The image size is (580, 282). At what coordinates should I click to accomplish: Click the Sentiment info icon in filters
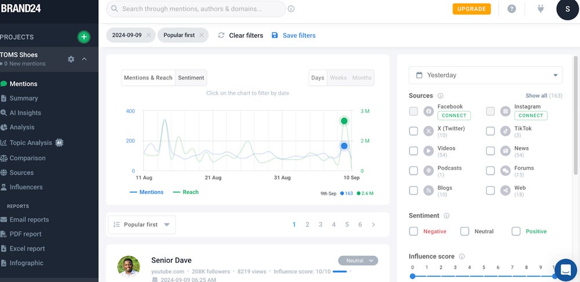pos(447,216)
